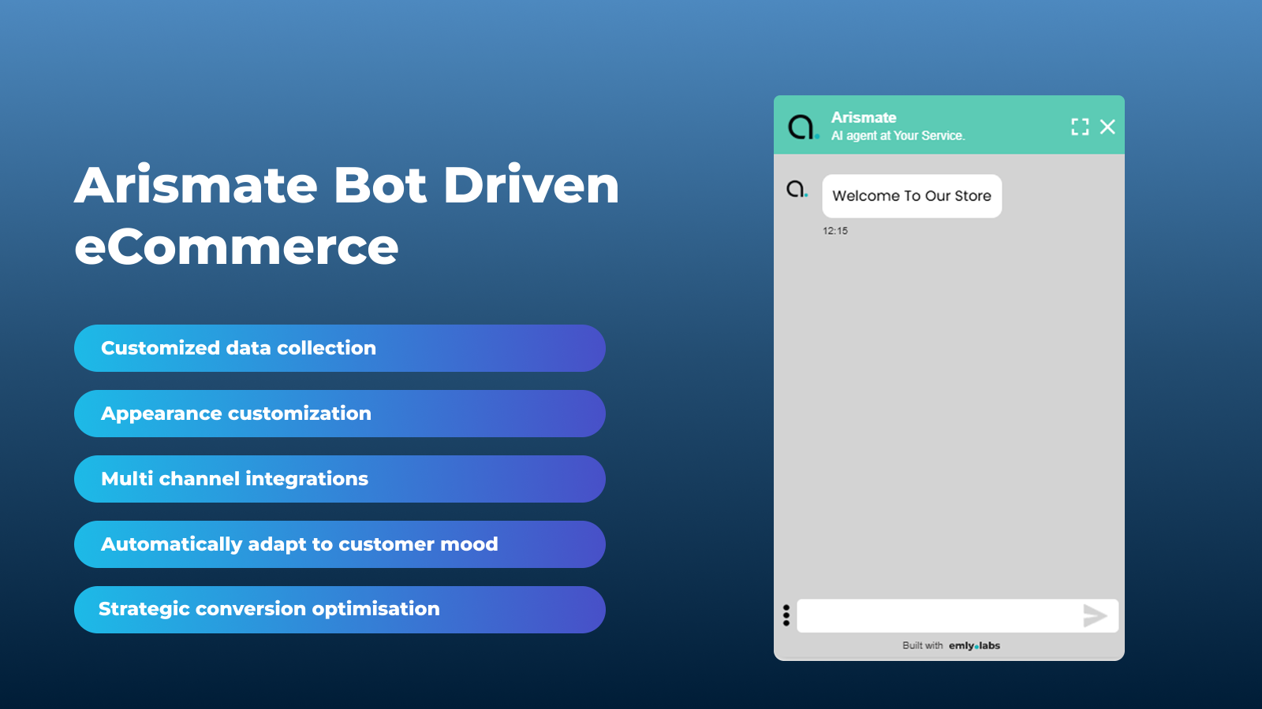Select the 'Welcome To Our Store' message bubble
This screenshot has width=1262, height=709.
point(912,196)
